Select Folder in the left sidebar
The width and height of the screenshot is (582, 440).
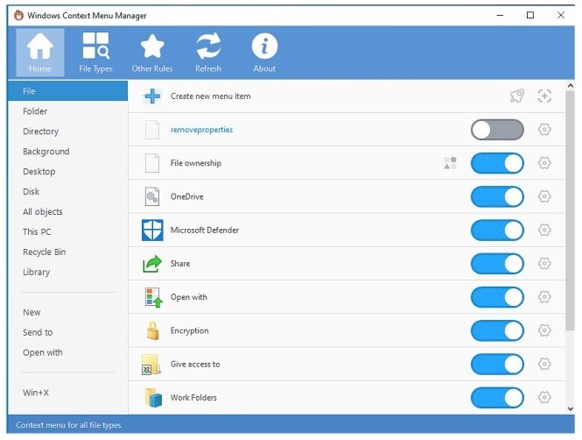(x=35, y=111)
